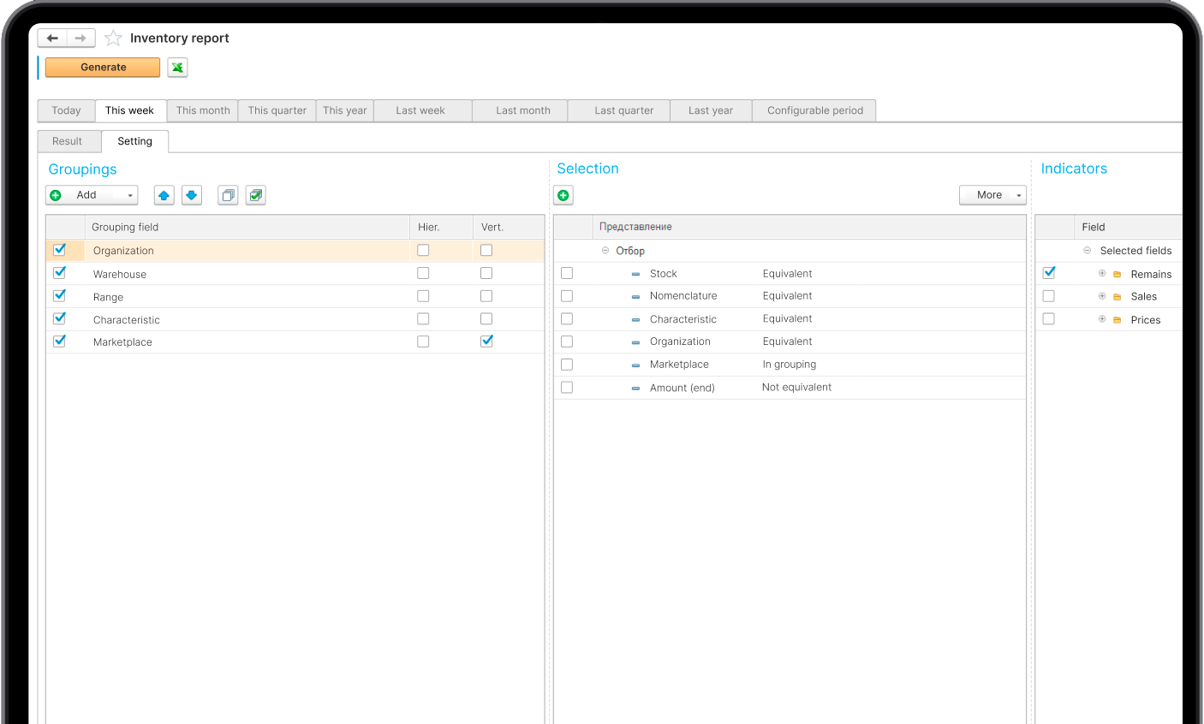Image resolution: width=1204 pixels, height=724 pixels.
Task: Click the Field column header in Indicators
Action: tap(1128, 227)
